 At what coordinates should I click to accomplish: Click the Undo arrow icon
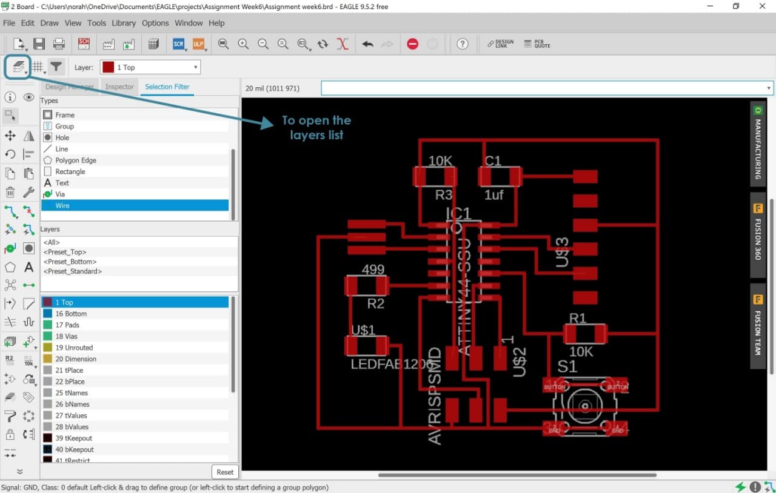coord(367,44)
